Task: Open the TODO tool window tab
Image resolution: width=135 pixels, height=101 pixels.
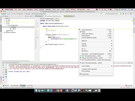Action: click(30, 86)
